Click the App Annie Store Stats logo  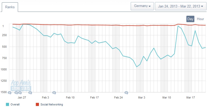click(21, 86)
